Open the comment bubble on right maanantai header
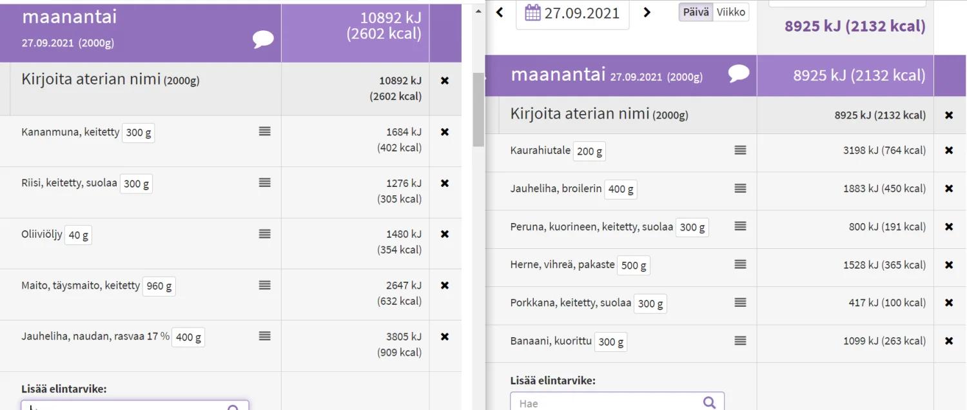This screenshot has width=967, height=410. 739,73
